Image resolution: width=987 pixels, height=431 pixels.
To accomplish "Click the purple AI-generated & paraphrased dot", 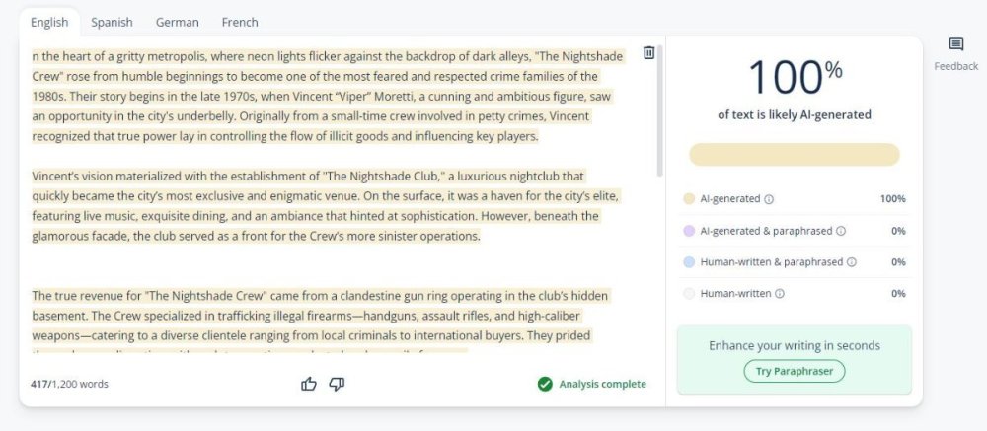I will pyautogui.click(x=689, y=231).
